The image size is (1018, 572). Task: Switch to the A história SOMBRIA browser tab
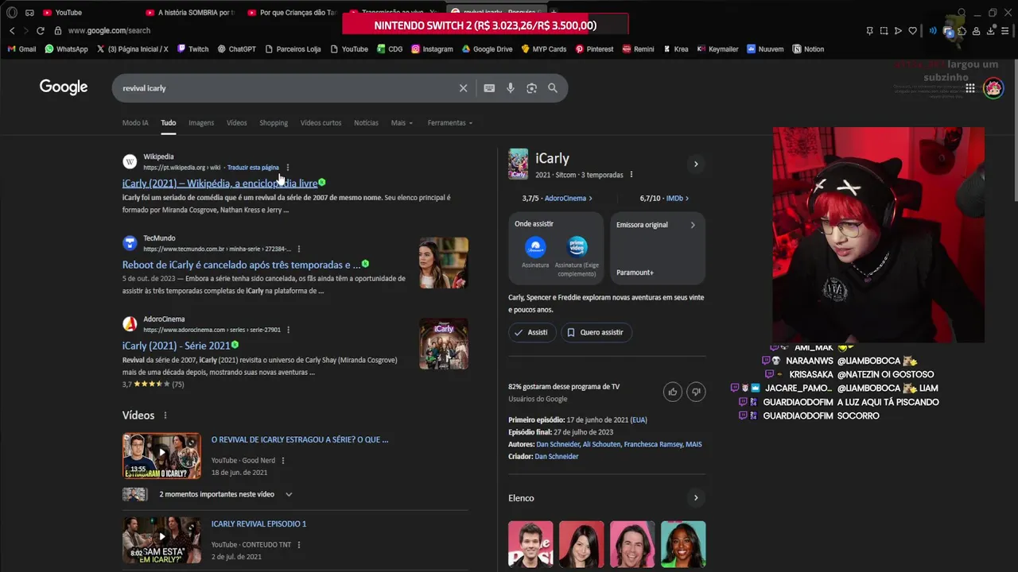tap(190, 13)
